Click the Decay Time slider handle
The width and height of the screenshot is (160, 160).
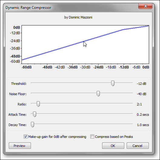tap(32, 125)
